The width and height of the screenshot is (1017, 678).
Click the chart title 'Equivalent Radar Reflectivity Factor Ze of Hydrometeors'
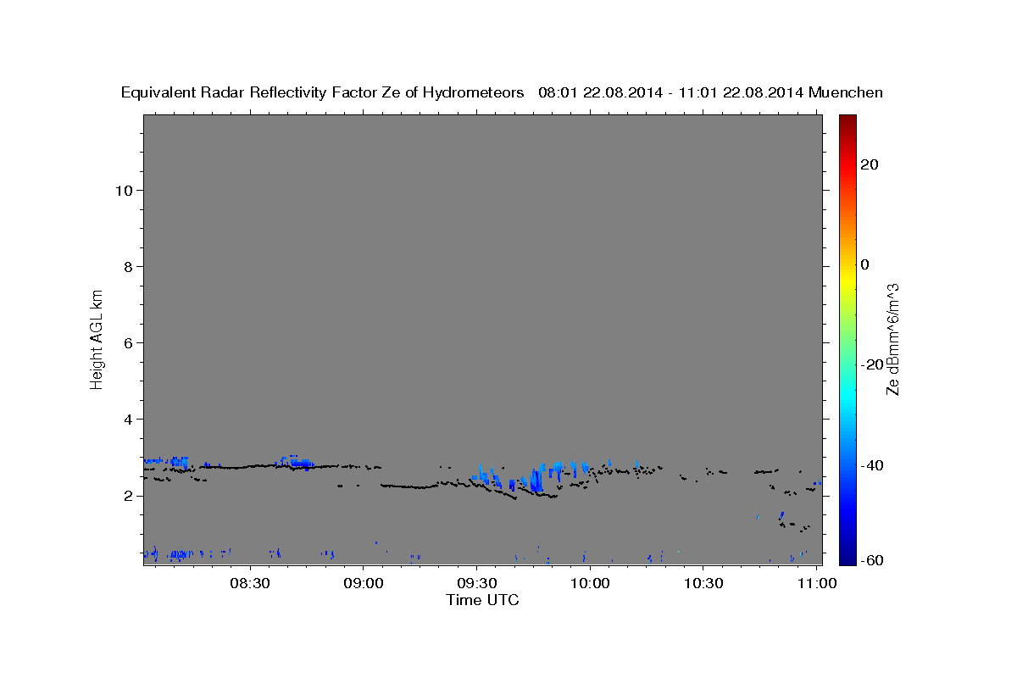pyautogui.click(x=322, y=93)
